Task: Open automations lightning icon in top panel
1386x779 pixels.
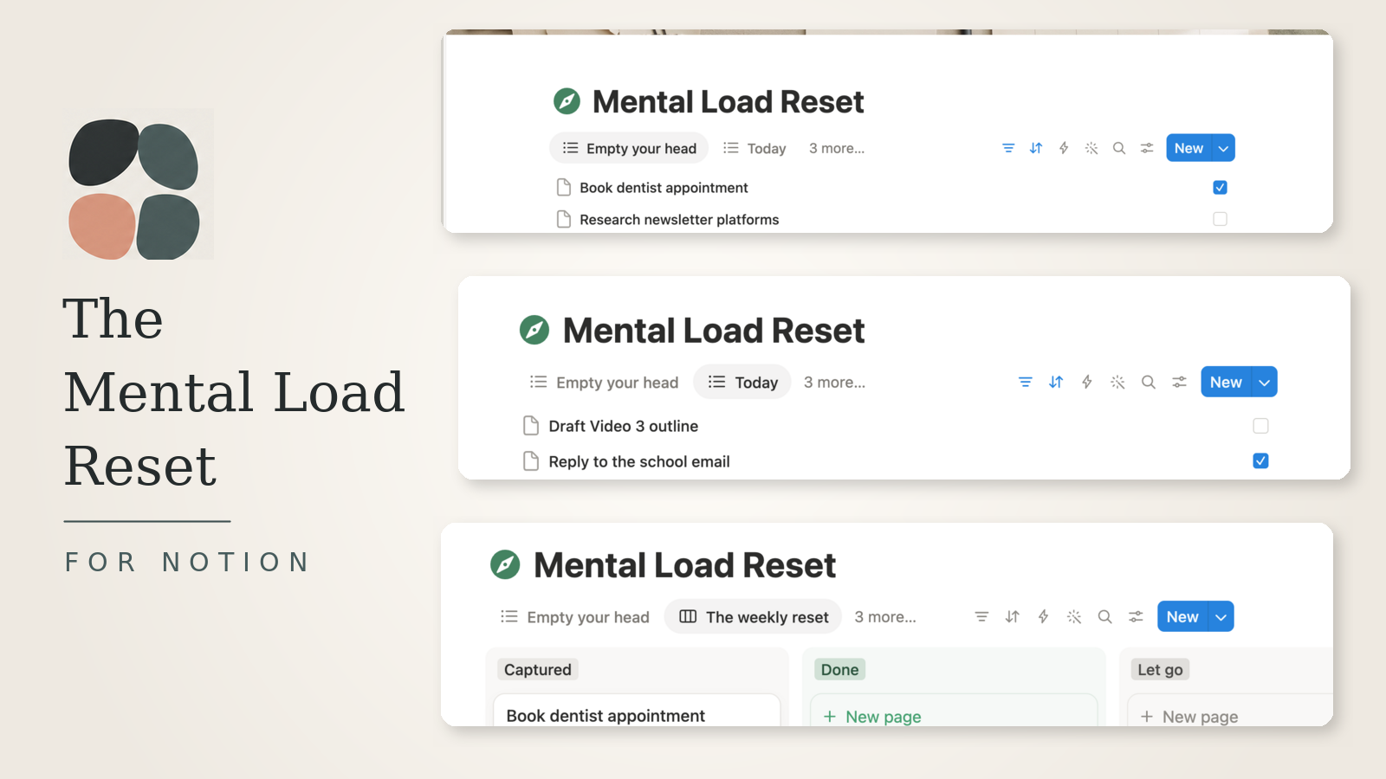Action: [x=1064, y=148]
